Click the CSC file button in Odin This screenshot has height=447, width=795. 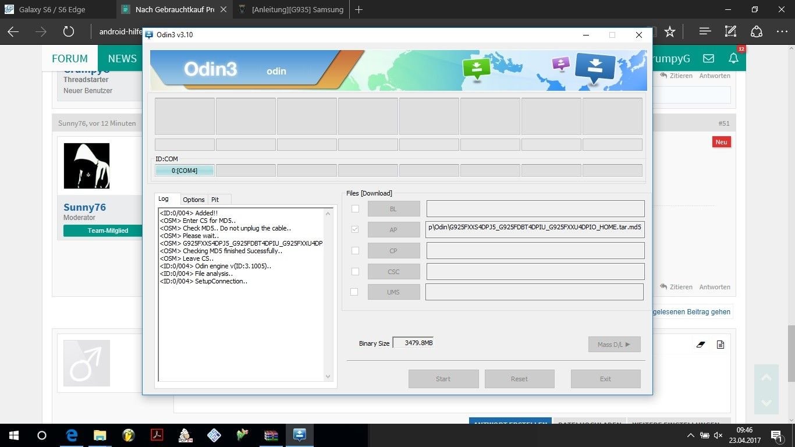click(393, 272)
